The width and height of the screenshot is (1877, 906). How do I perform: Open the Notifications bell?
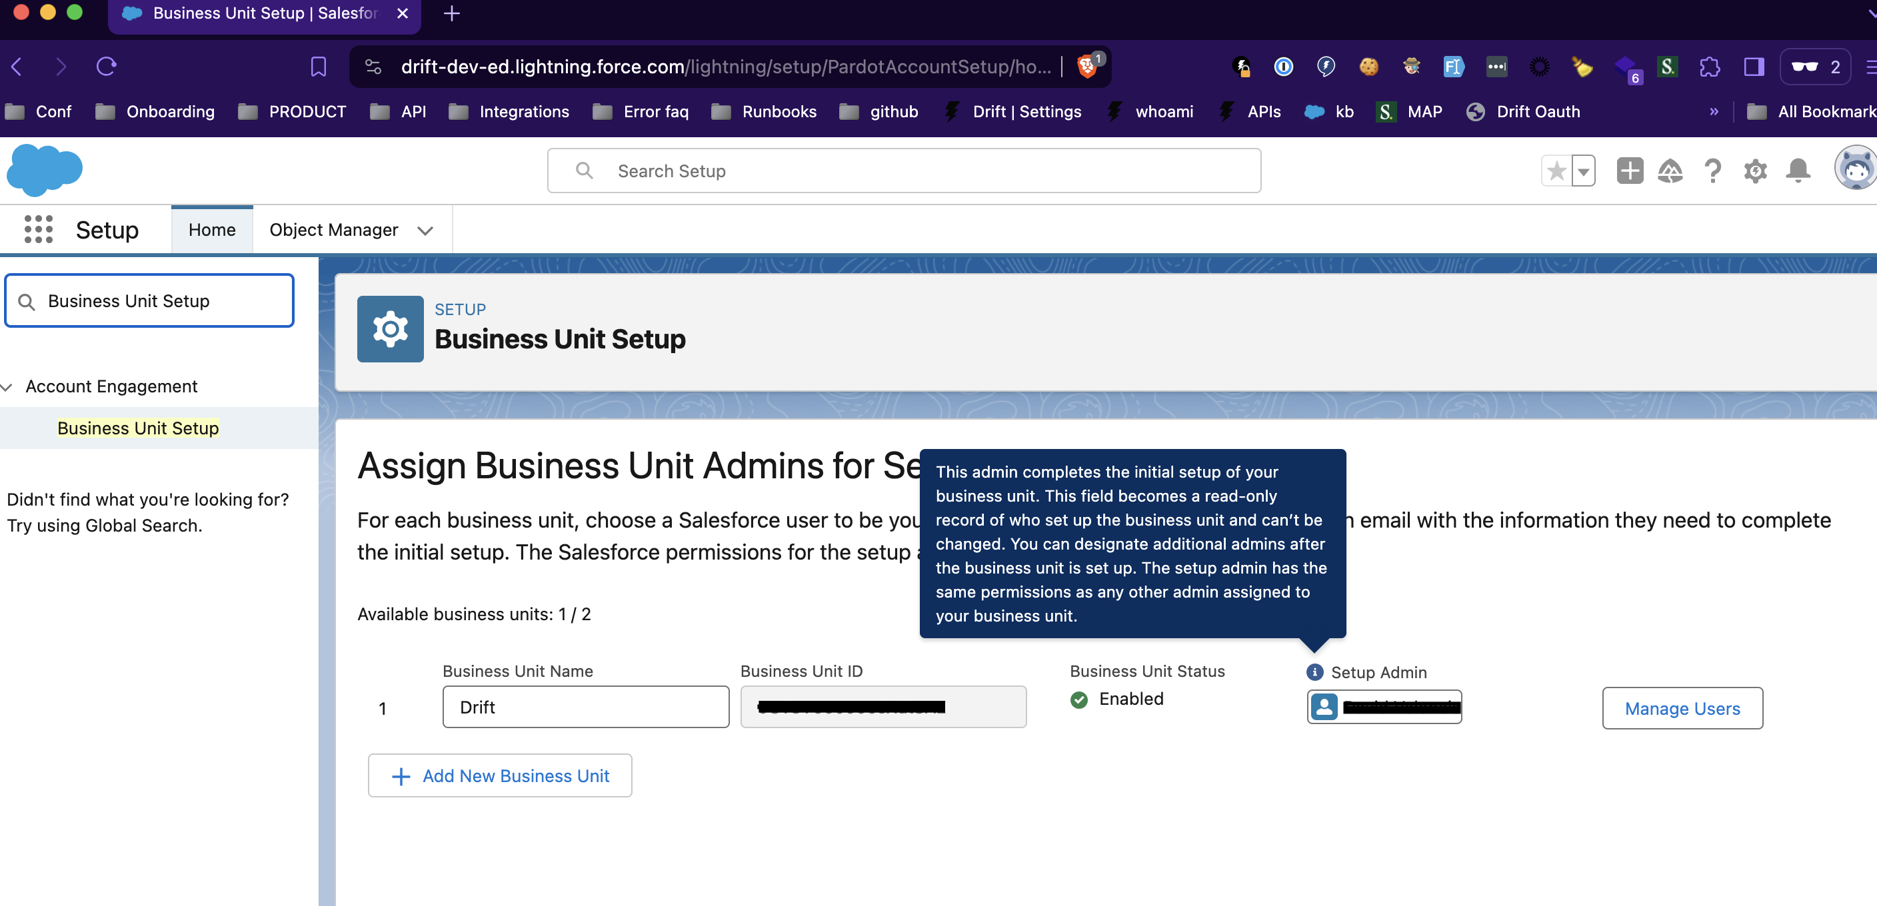coord(1798,171)
